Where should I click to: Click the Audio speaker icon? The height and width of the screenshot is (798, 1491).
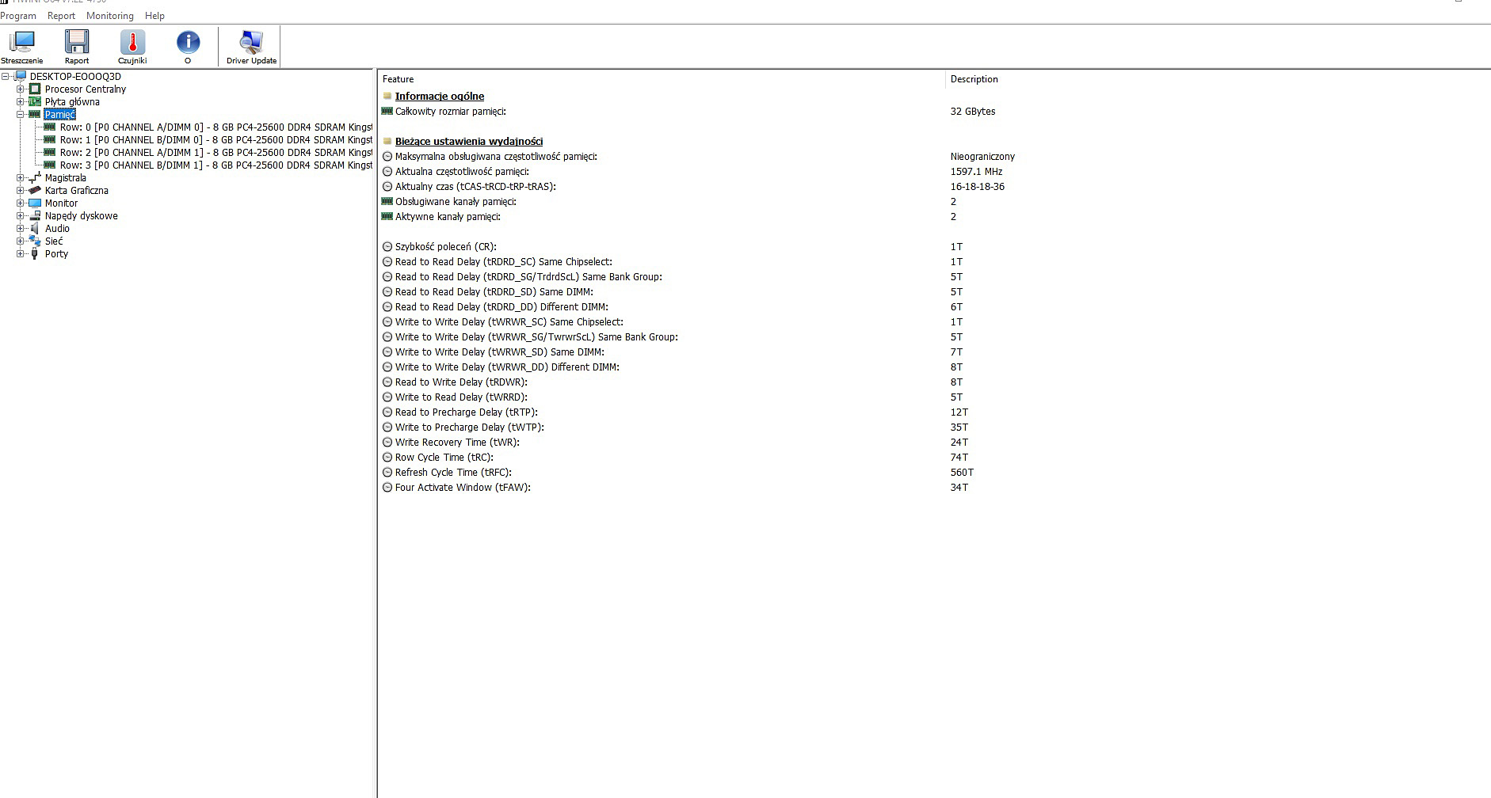click(35, 229)
